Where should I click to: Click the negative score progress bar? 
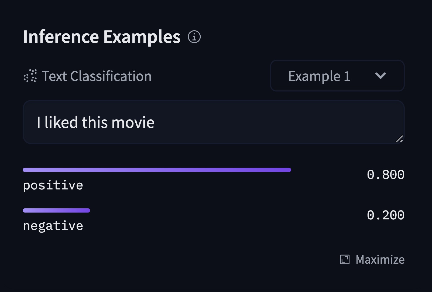pyautogui.click(x=56, y=210)
